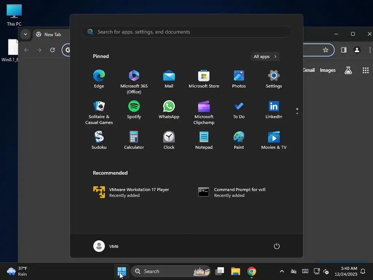Image resolution: width=373 pixels, height=280 pixels.
Task: Click the Windows Start button on the taskbar
Action: [122, 271]
